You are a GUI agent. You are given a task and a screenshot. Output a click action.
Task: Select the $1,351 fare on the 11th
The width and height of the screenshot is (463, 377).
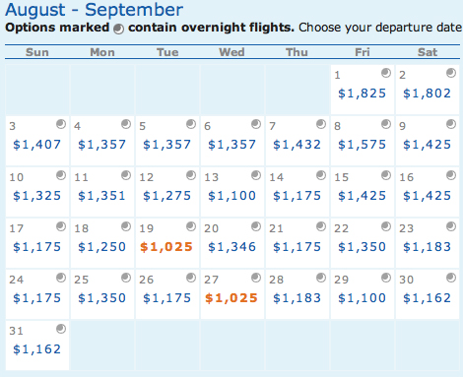[x=101, y=196]
